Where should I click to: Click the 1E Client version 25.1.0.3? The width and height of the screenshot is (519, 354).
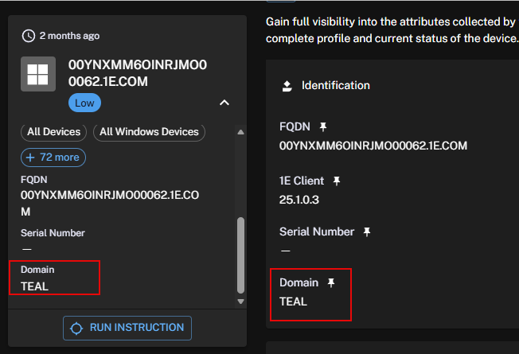click(x=299, y=200)
